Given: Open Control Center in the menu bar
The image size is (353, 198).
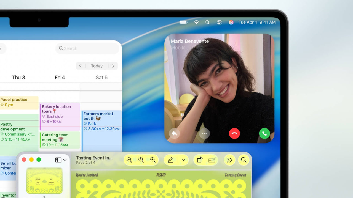Looking at the screenshot, I should click(x=219, y=22).
